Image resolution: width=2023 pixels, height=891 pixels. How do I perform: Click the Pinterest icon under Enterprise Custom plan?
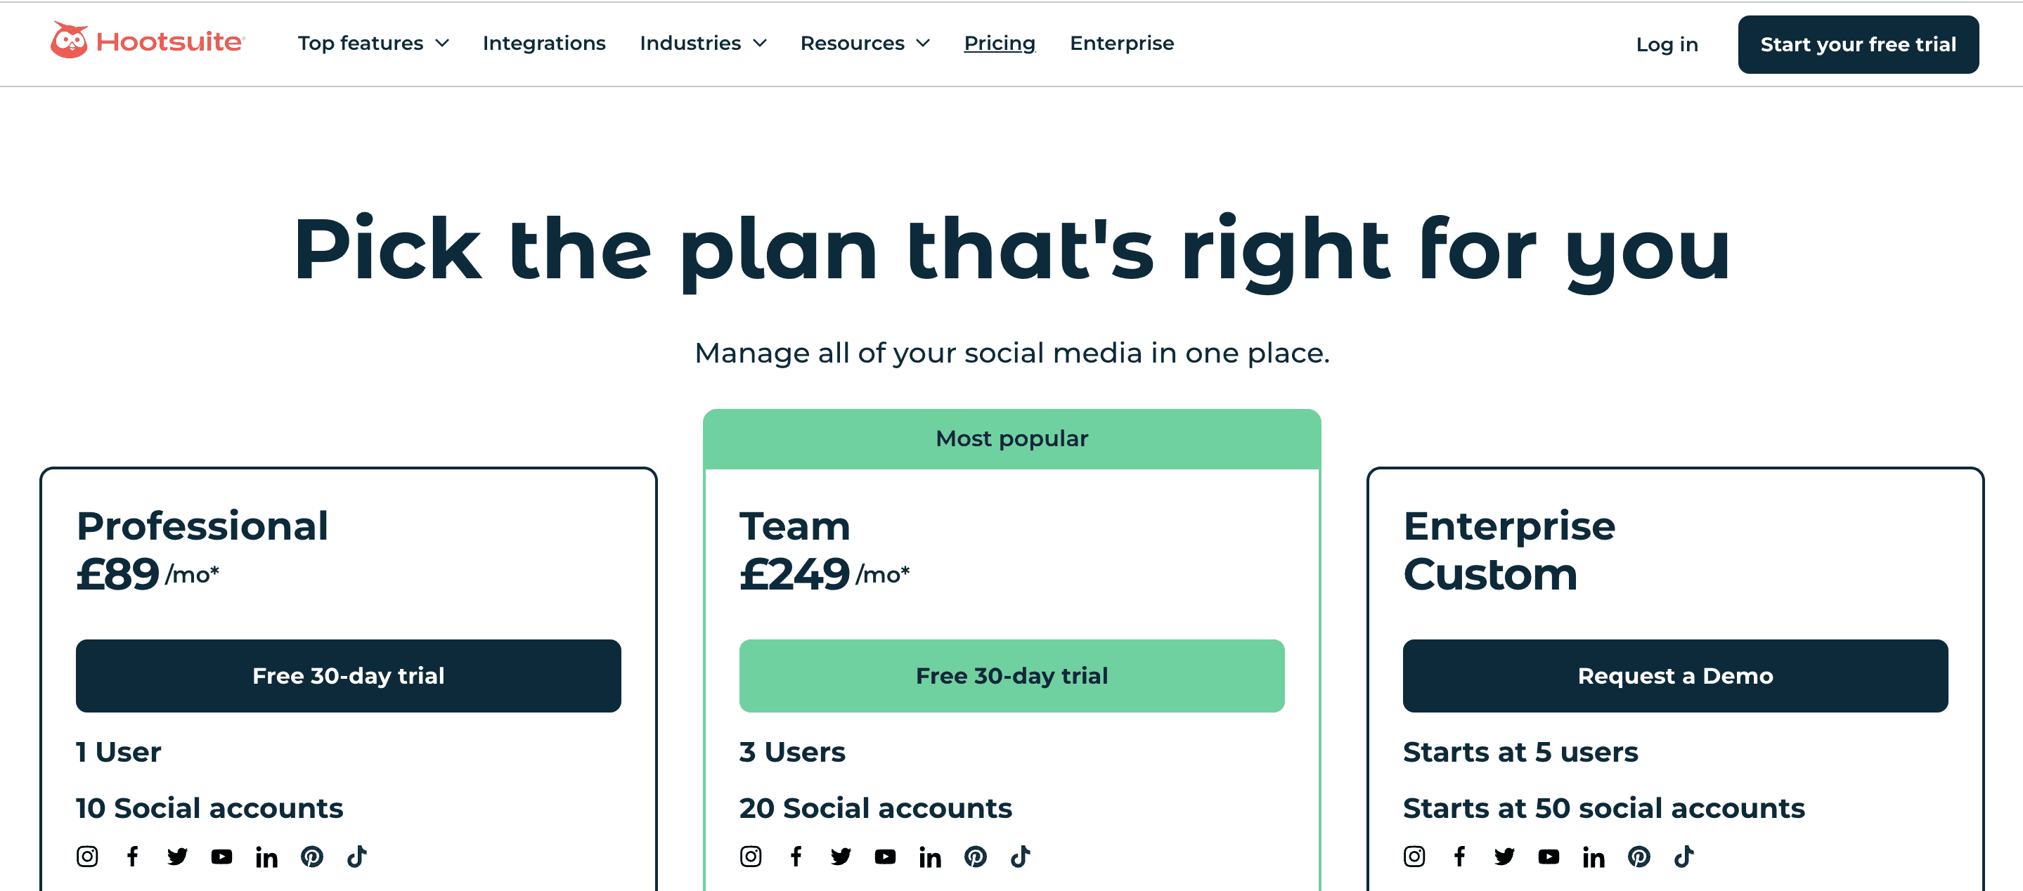click(x=1640, y=857)
